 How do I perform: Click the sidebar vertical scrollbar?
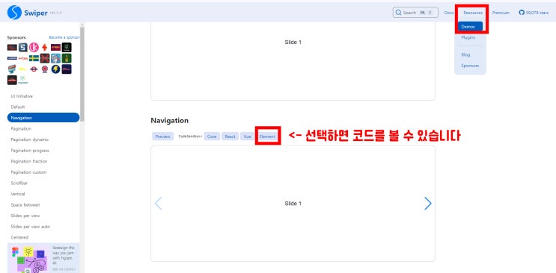click(x=82, y=75)
